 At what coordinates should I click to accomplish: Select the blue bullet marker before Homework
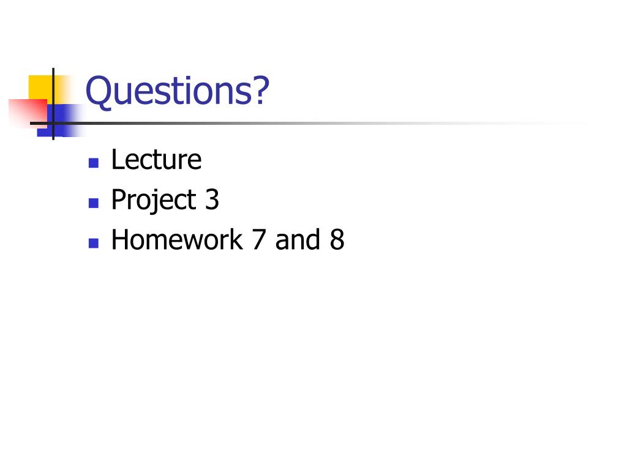coord(94,243)
